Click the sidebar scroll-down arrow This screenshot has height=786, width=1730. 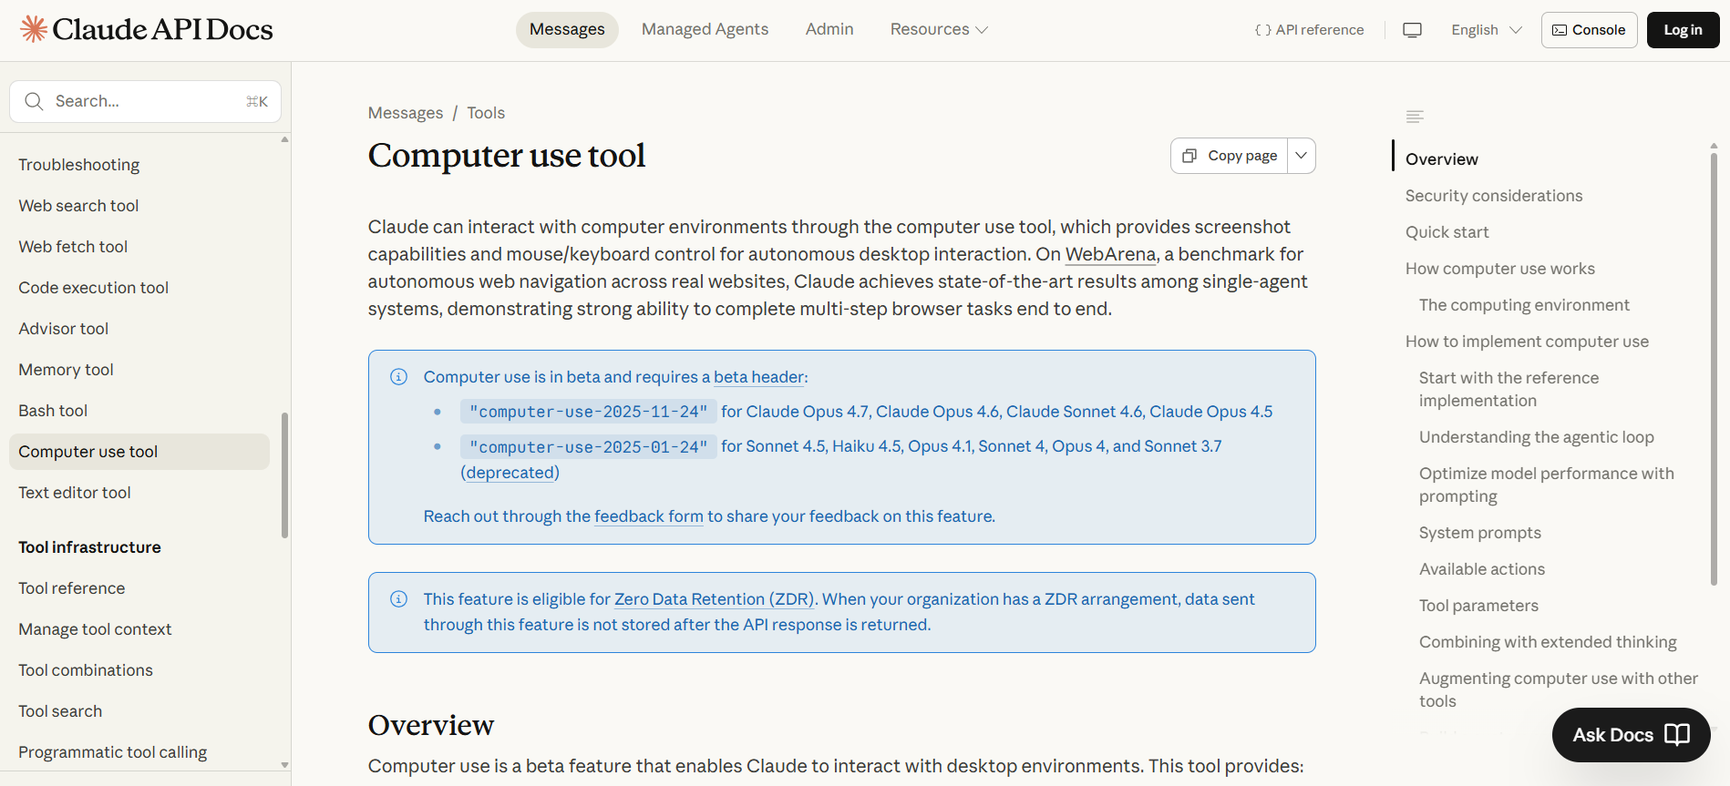[285, 765]
